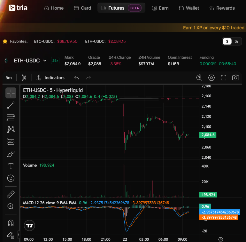Select the trend line tool
This screenshot has width=246, height=242.
[x=11, y=105]
